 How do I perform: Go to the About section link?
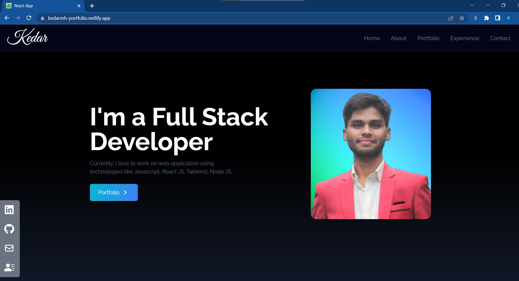(x=399, y=38)
